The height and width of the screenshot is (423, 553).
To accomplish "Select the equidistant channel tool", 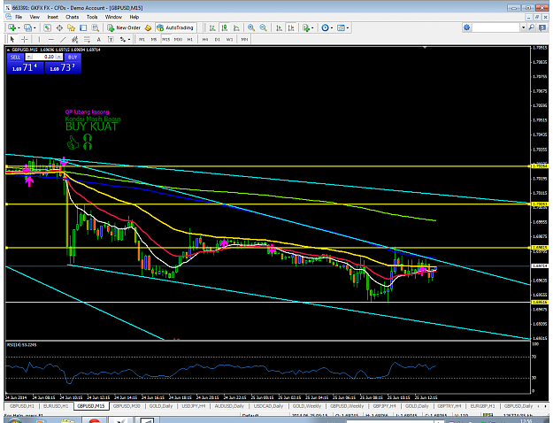I will [75, 39].
